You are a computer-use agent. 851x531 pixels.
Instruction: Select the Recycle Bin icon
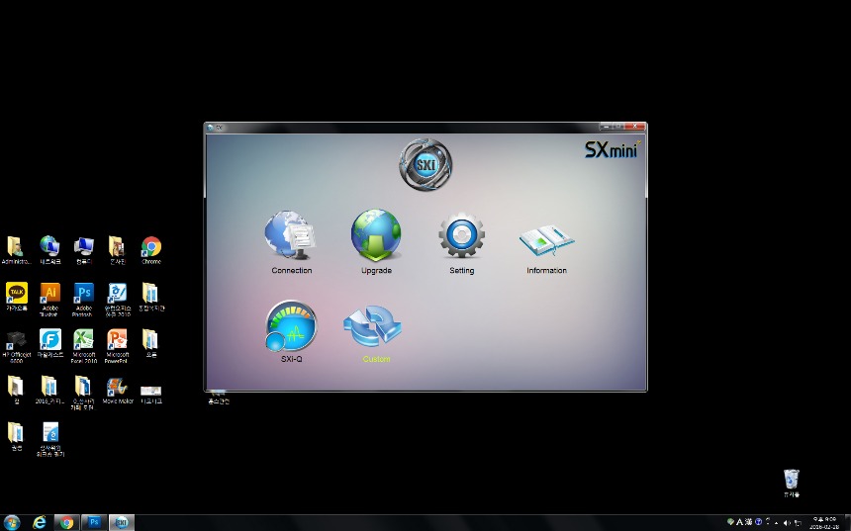pos(792,484)
